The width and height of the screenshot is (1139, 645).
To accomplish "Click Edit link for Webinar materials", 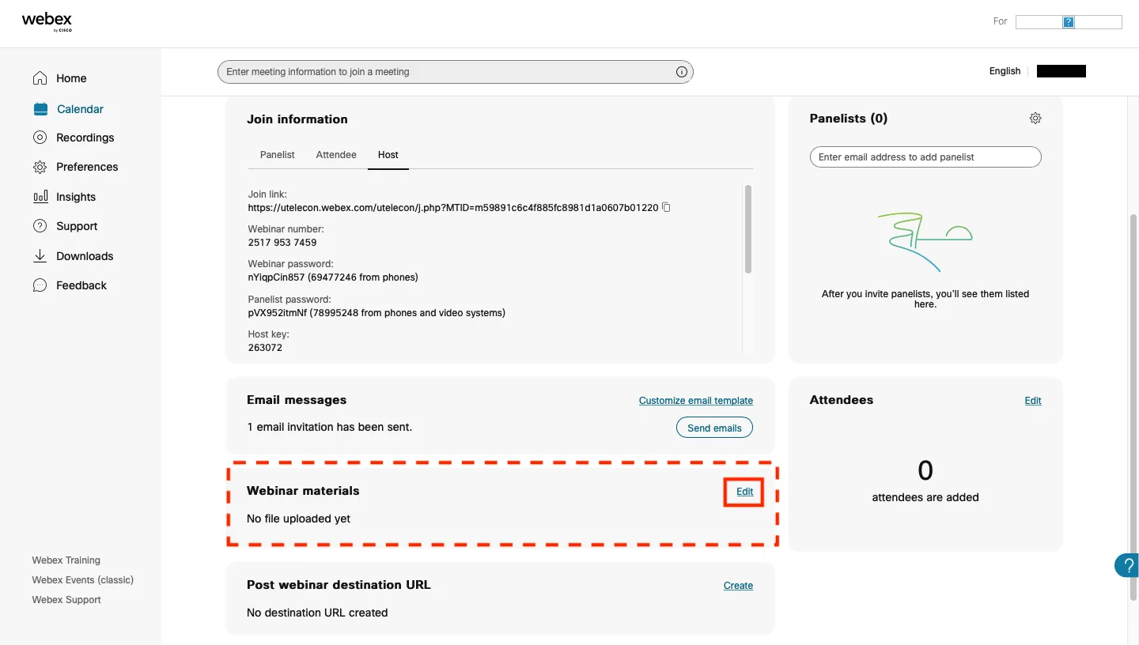I will click(744, 492).
